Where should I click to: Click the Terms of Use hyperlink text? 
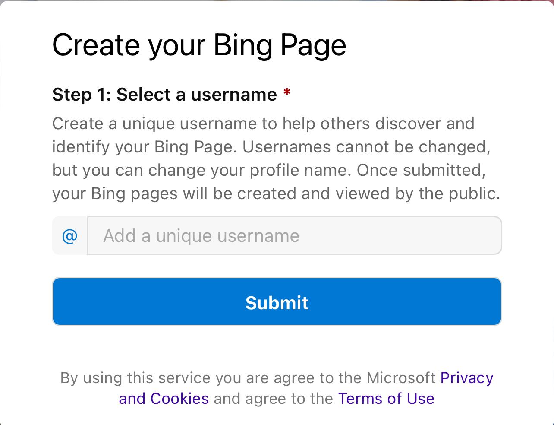coord(386,398)
